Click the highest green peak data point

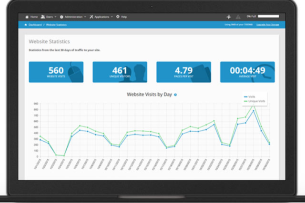[254, 105]
